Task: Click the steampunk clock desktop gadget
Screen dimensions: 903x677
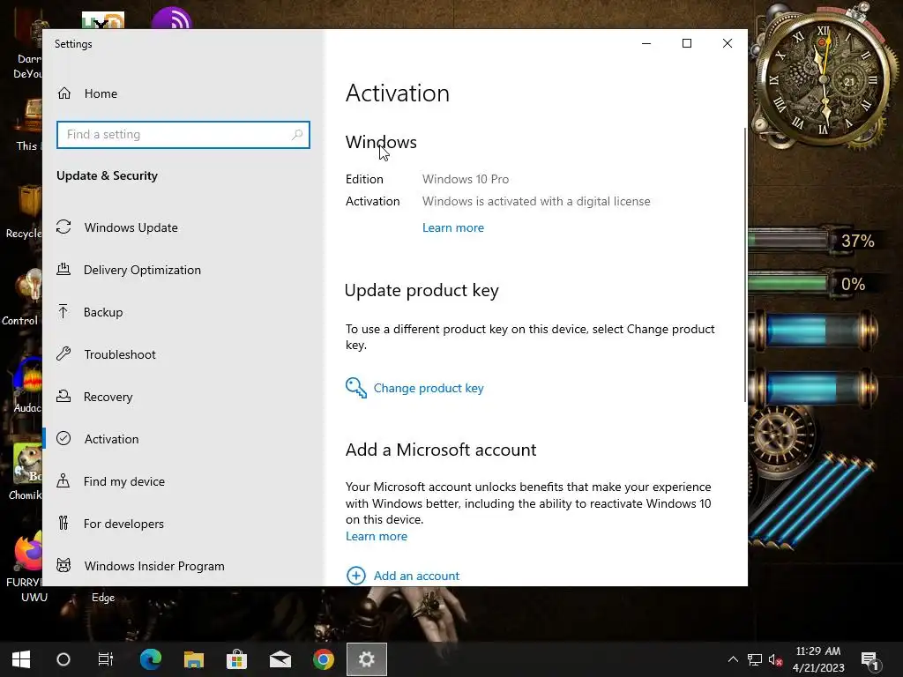Action: (824, 80)
